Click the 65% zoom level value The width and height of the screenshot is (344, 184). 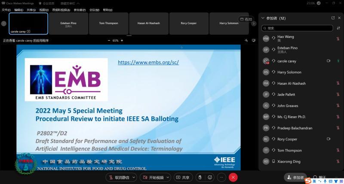point(115,40)
